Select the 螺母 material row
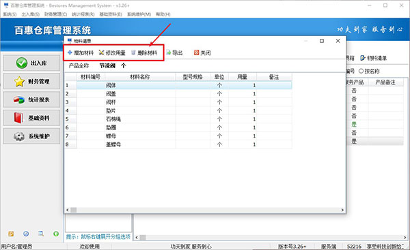Screen dimensions: 410x250 [x=184, y=136]
